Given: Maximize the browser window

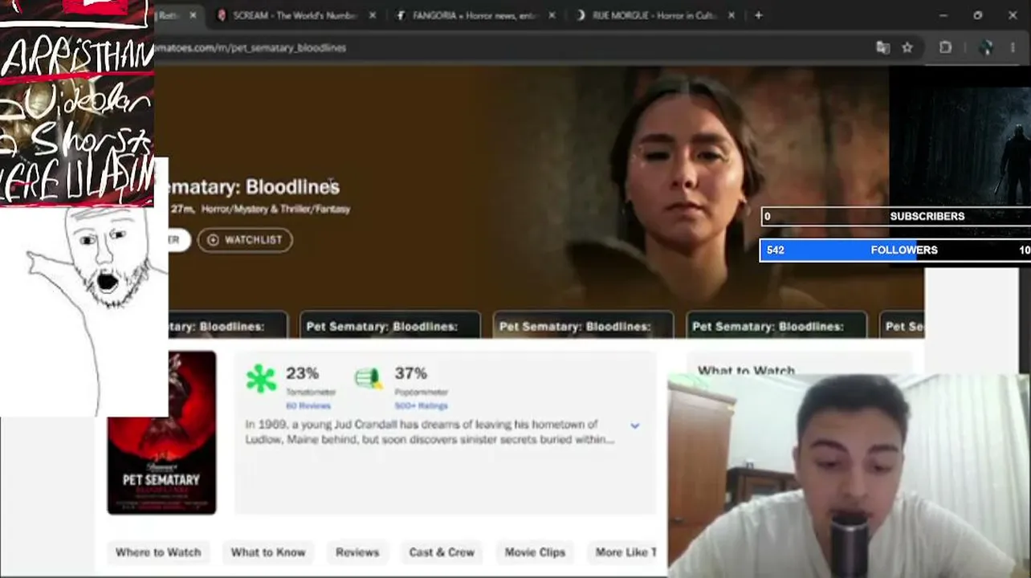Looking at the screenshot, I should coord(977,15).
